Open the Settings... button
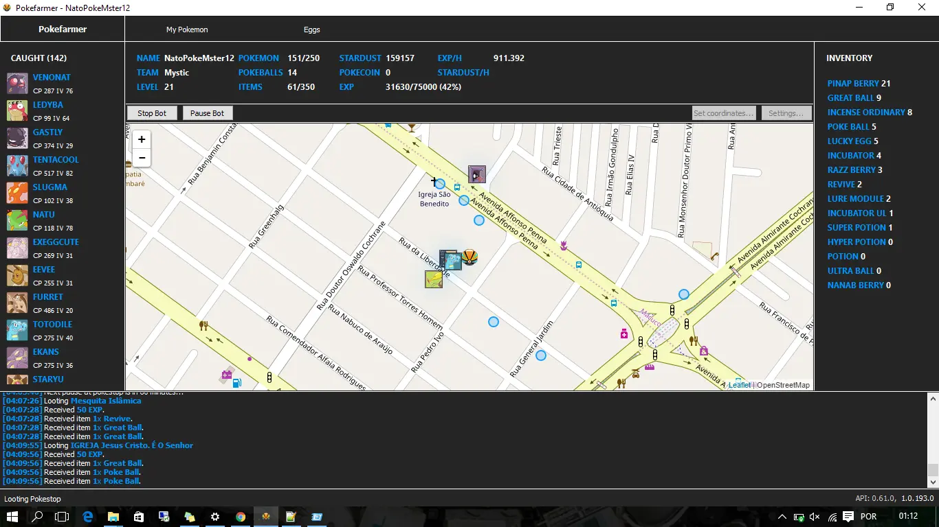The width and height of the screenshot is (939, 527). (786, 113)
